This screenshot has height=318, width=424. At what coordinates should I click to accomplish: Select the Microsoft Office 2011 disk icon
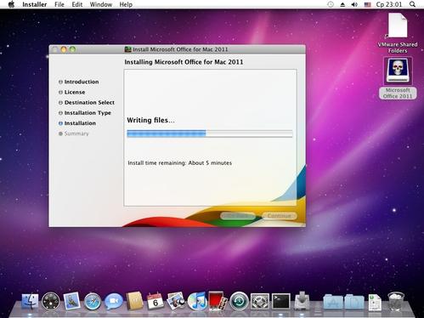(x=398, y=71)
